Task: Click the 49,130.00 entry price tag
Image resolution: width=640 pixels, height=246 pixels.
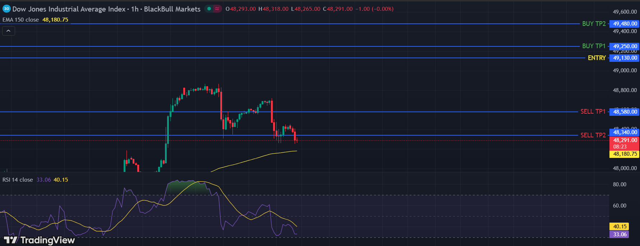Action: 625,58
